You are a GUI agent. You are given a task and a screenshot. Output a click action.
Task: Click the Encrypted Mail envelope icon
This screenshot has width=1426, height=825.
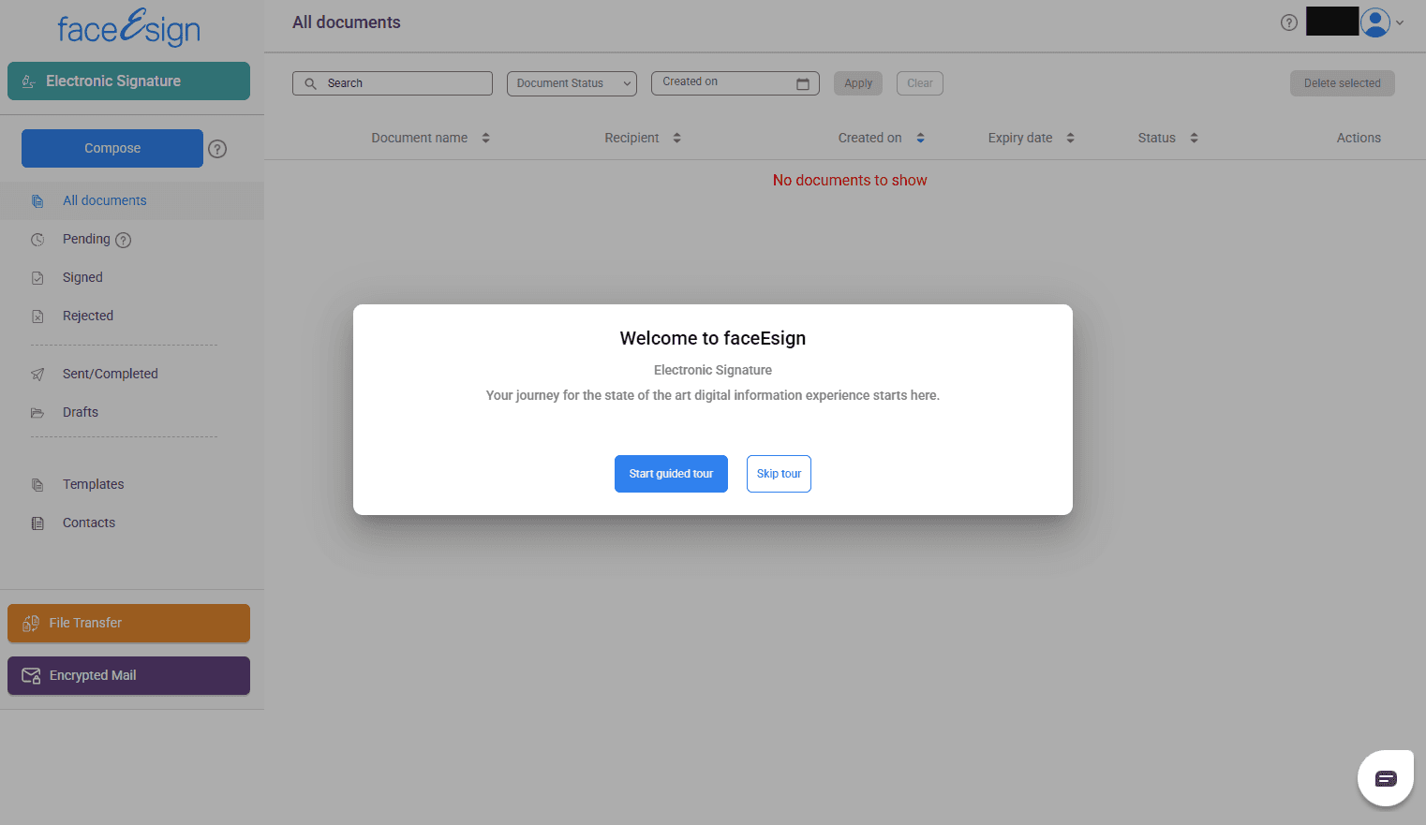click(31, 676)
